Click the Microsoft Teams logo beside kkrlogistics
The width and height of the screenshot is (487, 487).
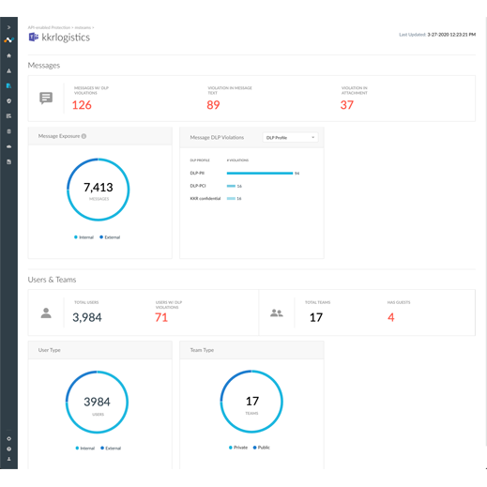[x=34, y=38]
